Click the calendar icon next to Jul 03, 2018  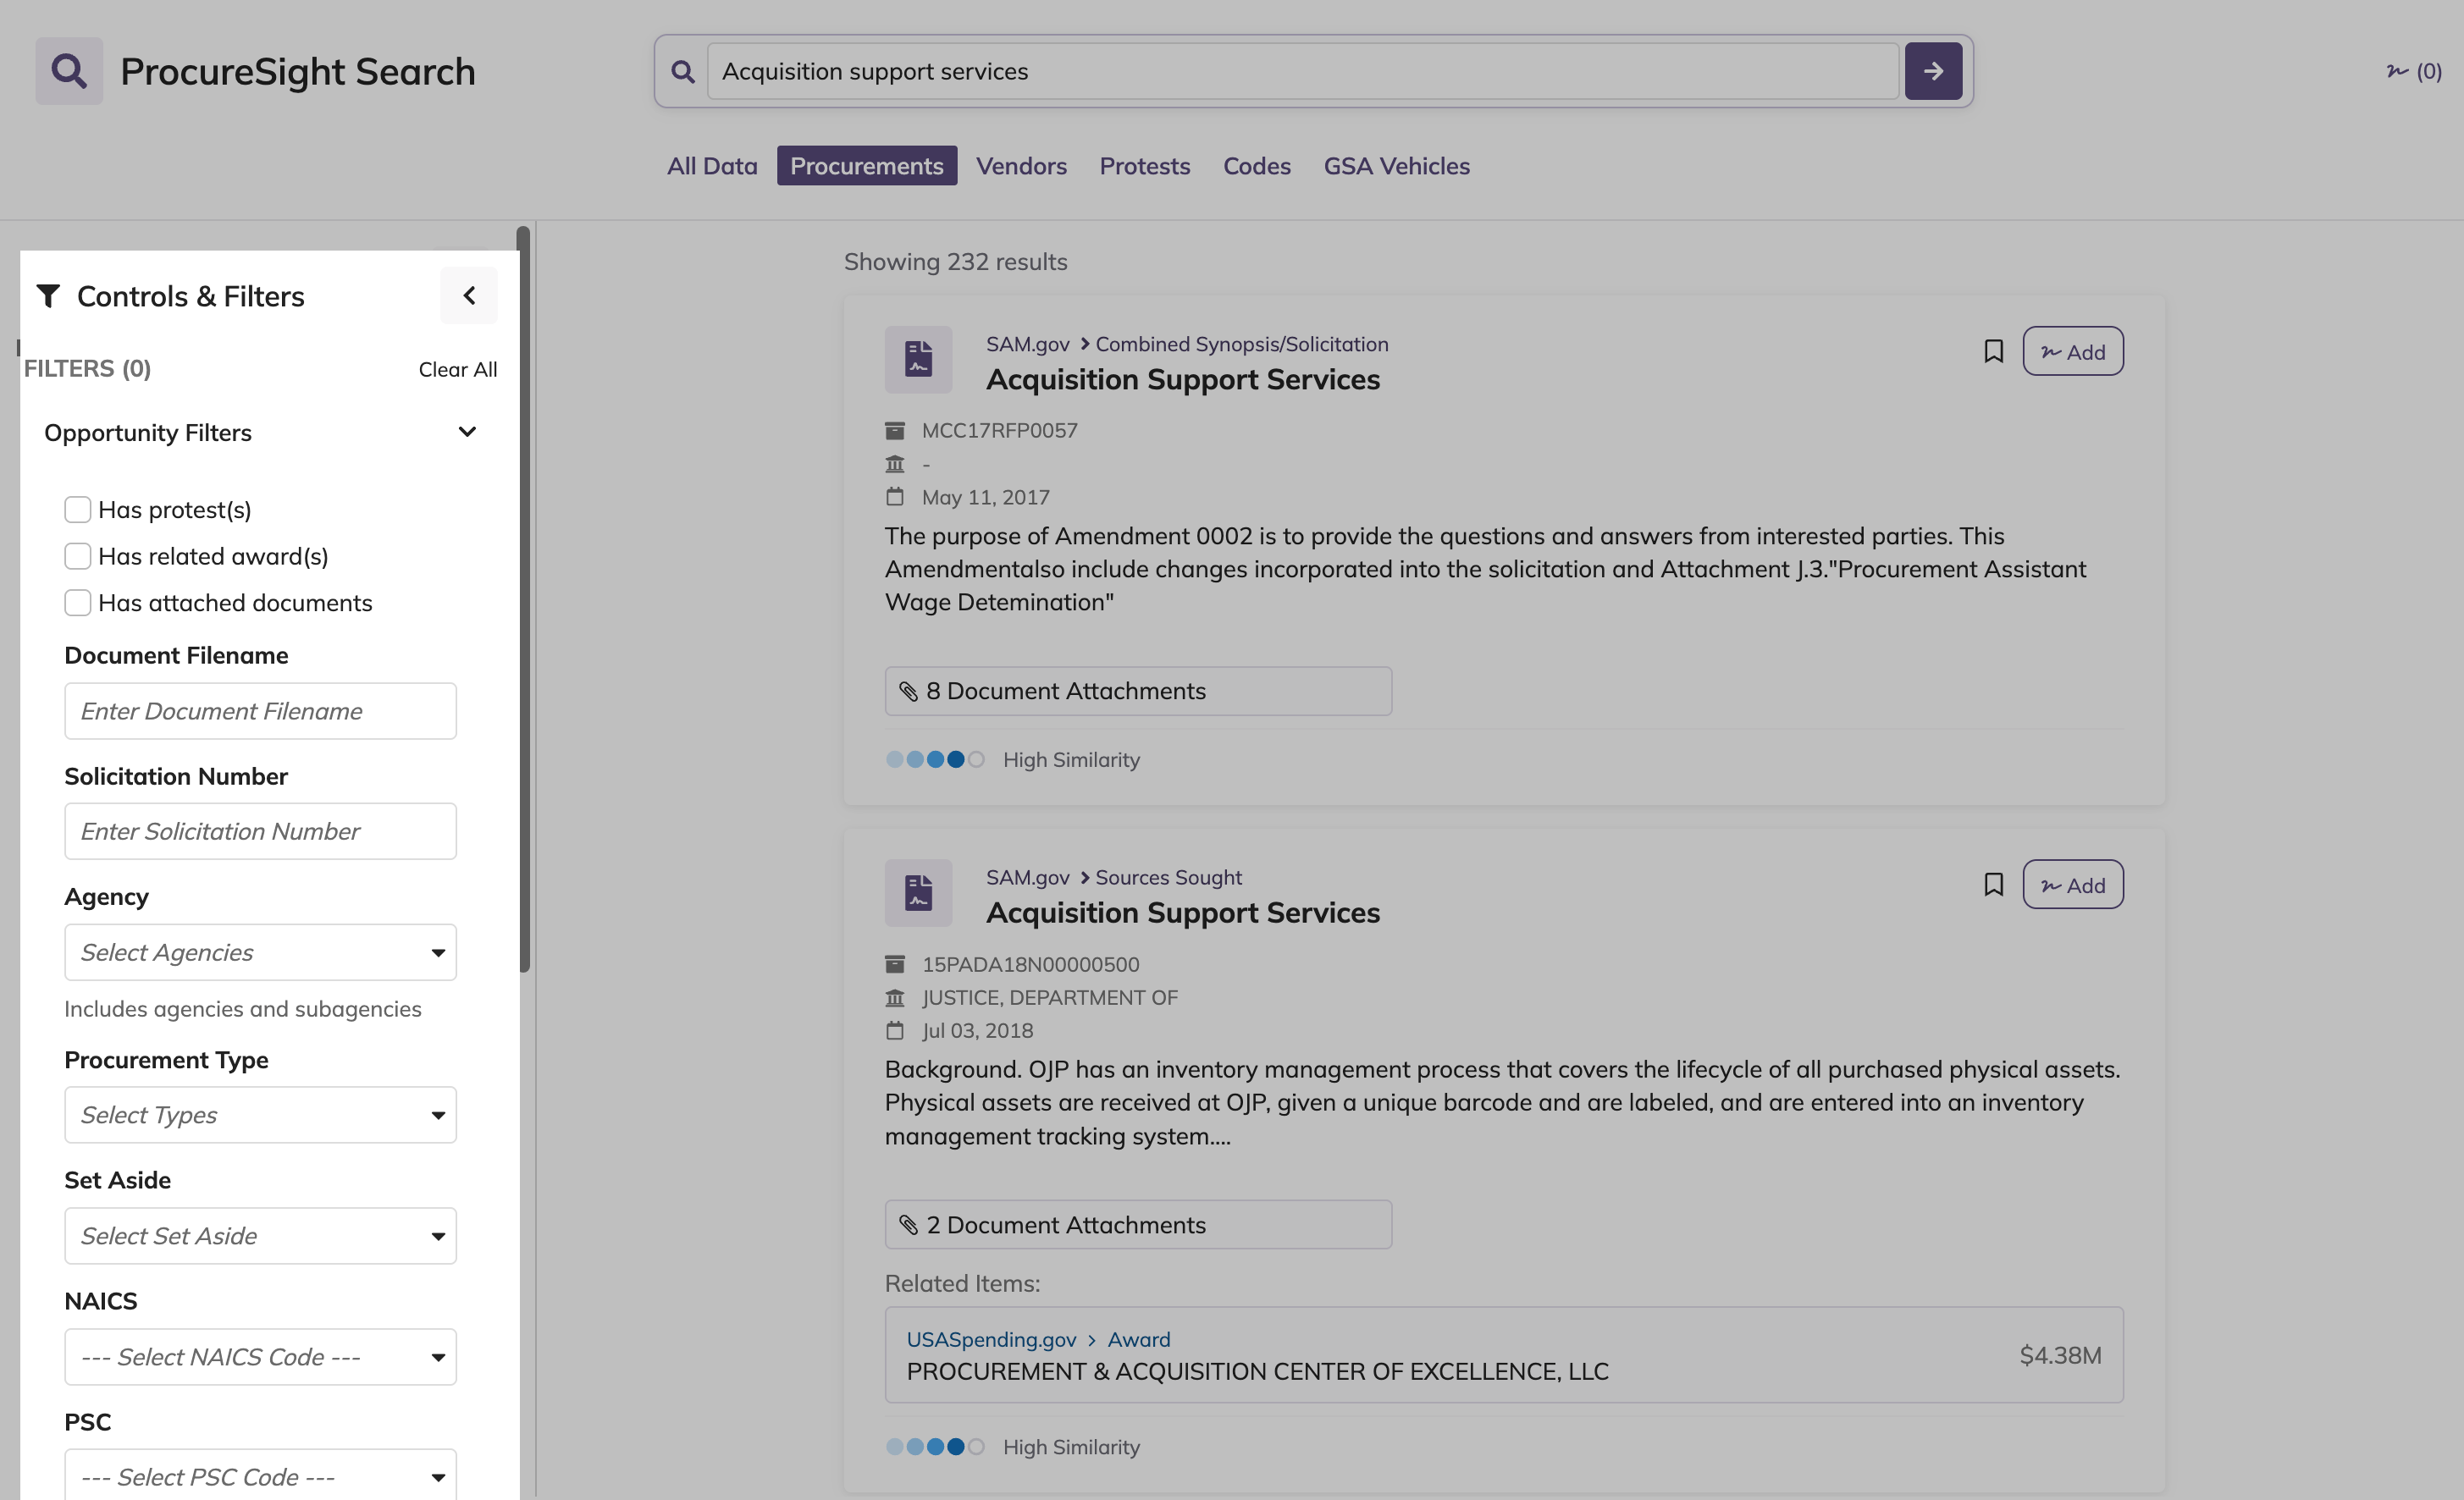click(x=895, y=1031)
